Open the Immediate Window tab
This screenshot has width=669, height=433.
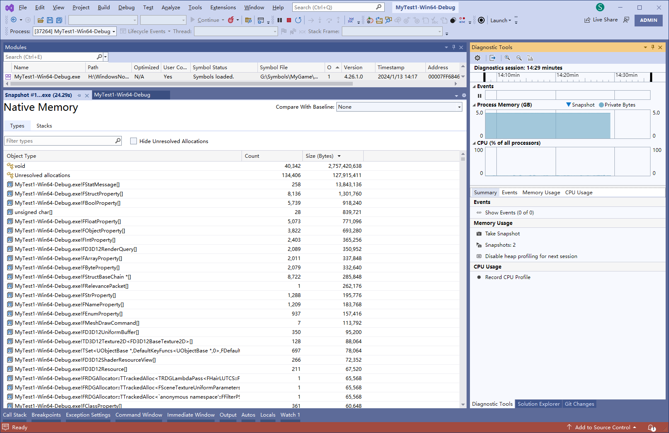click(x=191, y=415)
